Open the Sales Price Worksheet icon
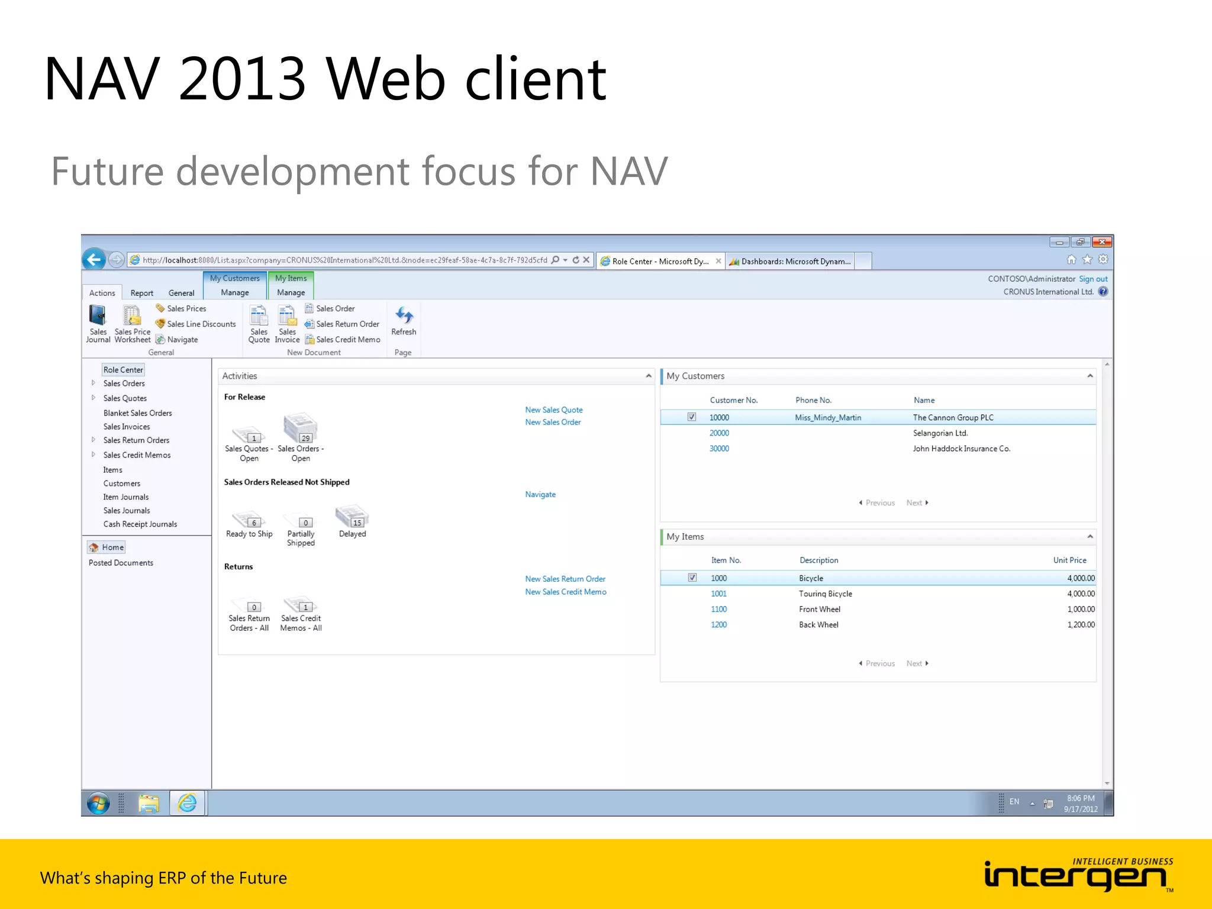This screenshot has width=1212, height=909. (133, 324)
